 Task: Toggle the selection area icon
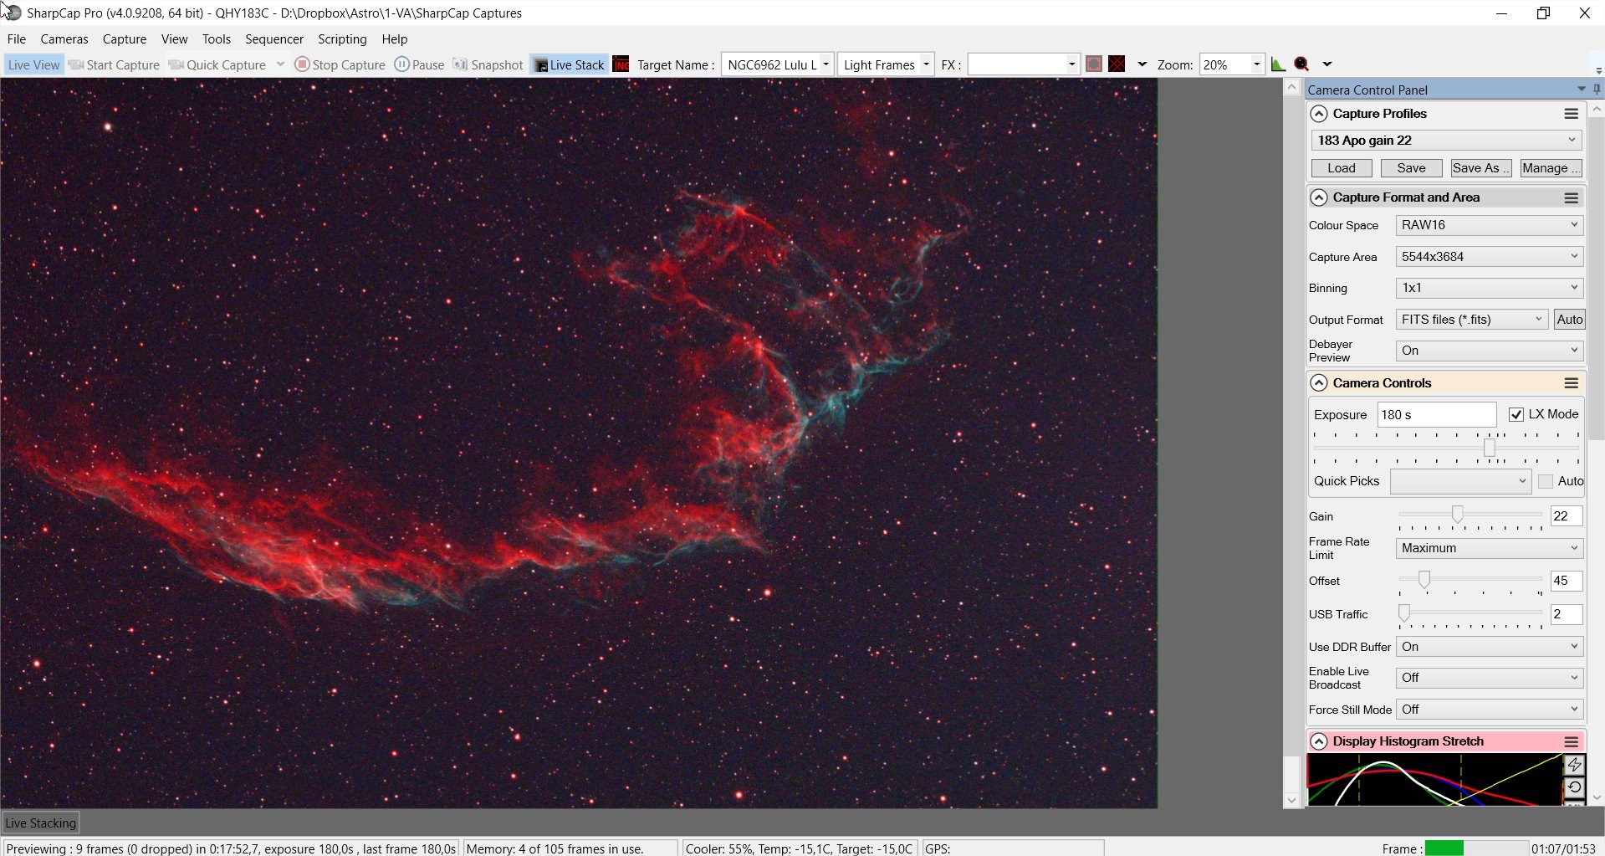[x=1093, y=64]
